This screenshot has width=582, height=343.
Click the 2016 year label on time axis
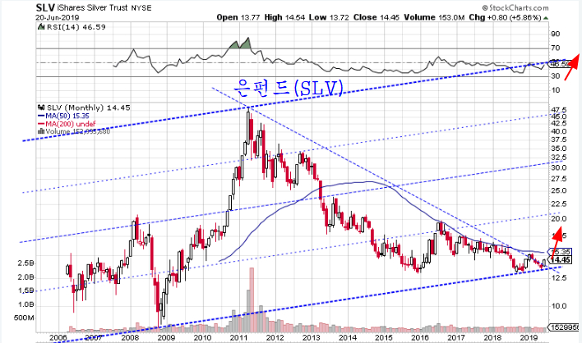[420, 338]
